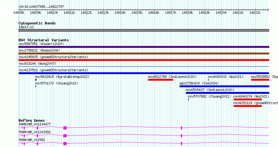Click the 14616k ruler label
The image size is (278, 147).
pos(154,13)
